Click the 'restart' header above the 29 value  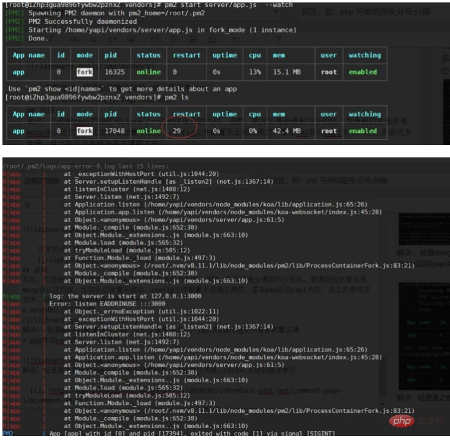point(187,115)
